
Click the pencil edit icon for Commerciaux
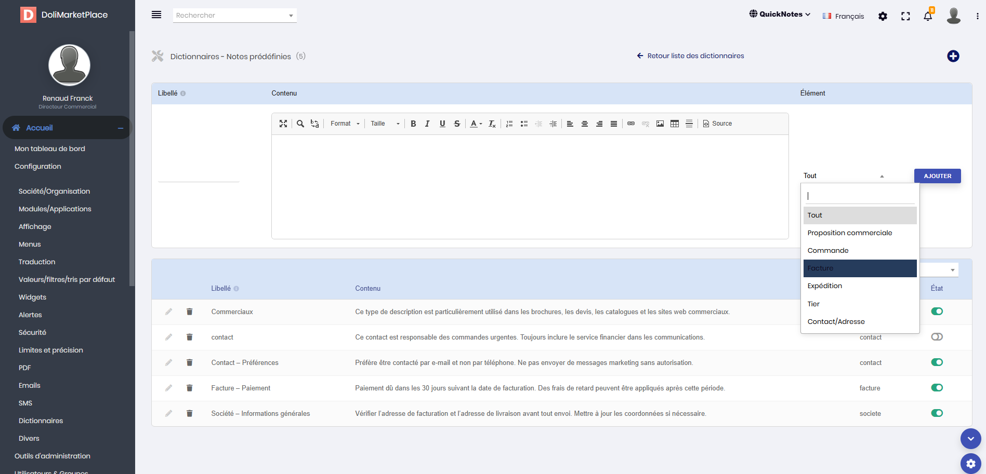[x=168, y=312]
